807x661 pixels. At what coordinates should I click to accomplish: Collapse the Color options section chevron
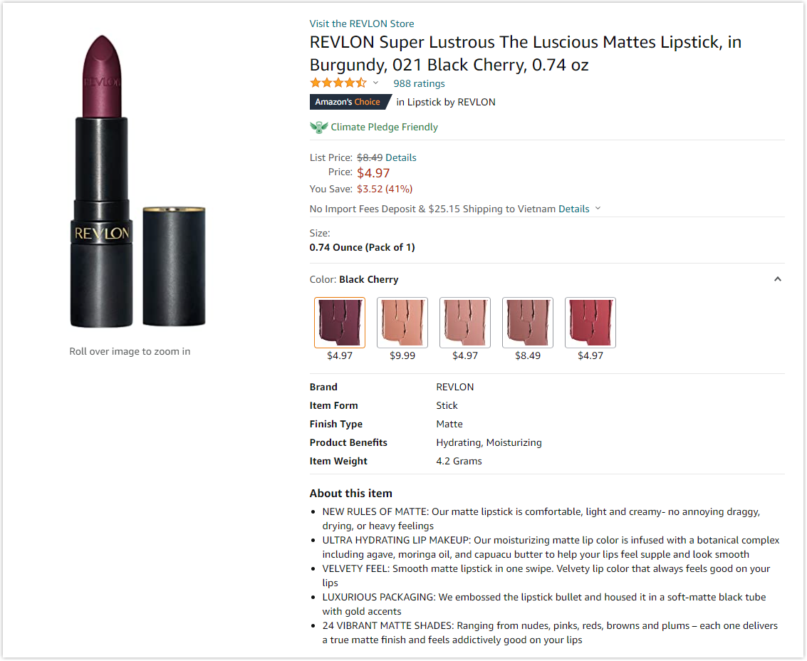[x=778, y=279]
